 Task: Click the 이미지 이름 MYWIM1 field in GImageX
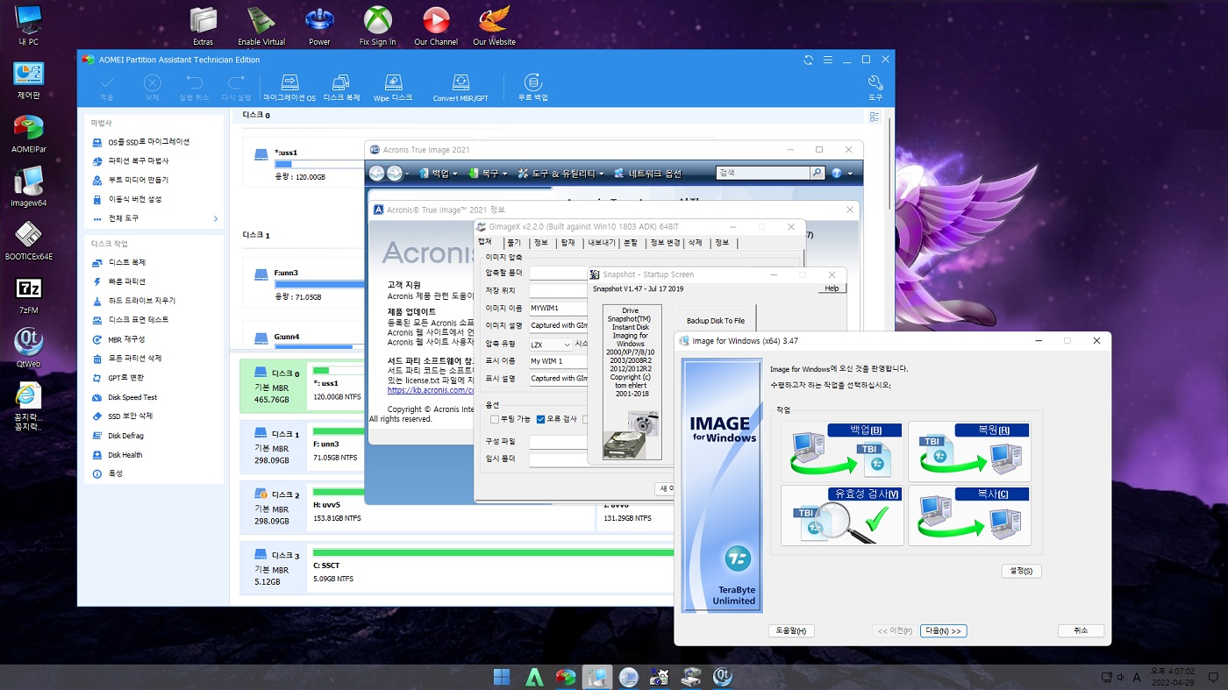(557, 309)
